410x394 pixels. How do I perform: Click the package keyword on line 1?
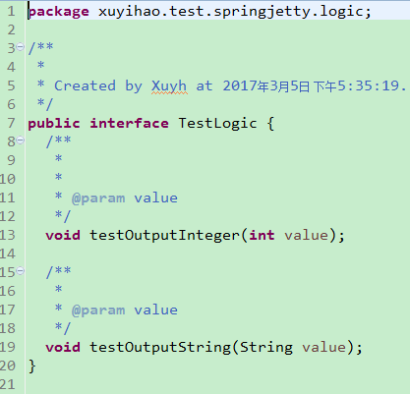pos(59,12)
